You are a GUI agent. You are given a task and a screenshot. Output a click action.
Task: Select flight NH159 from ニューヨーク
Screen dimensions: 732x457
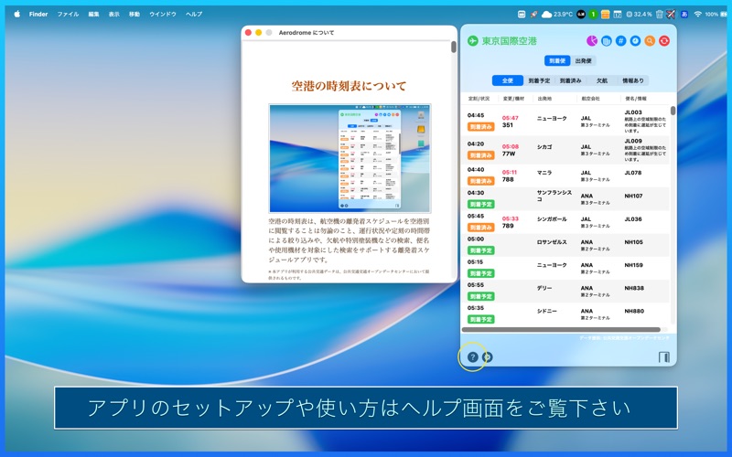(566, 268)
